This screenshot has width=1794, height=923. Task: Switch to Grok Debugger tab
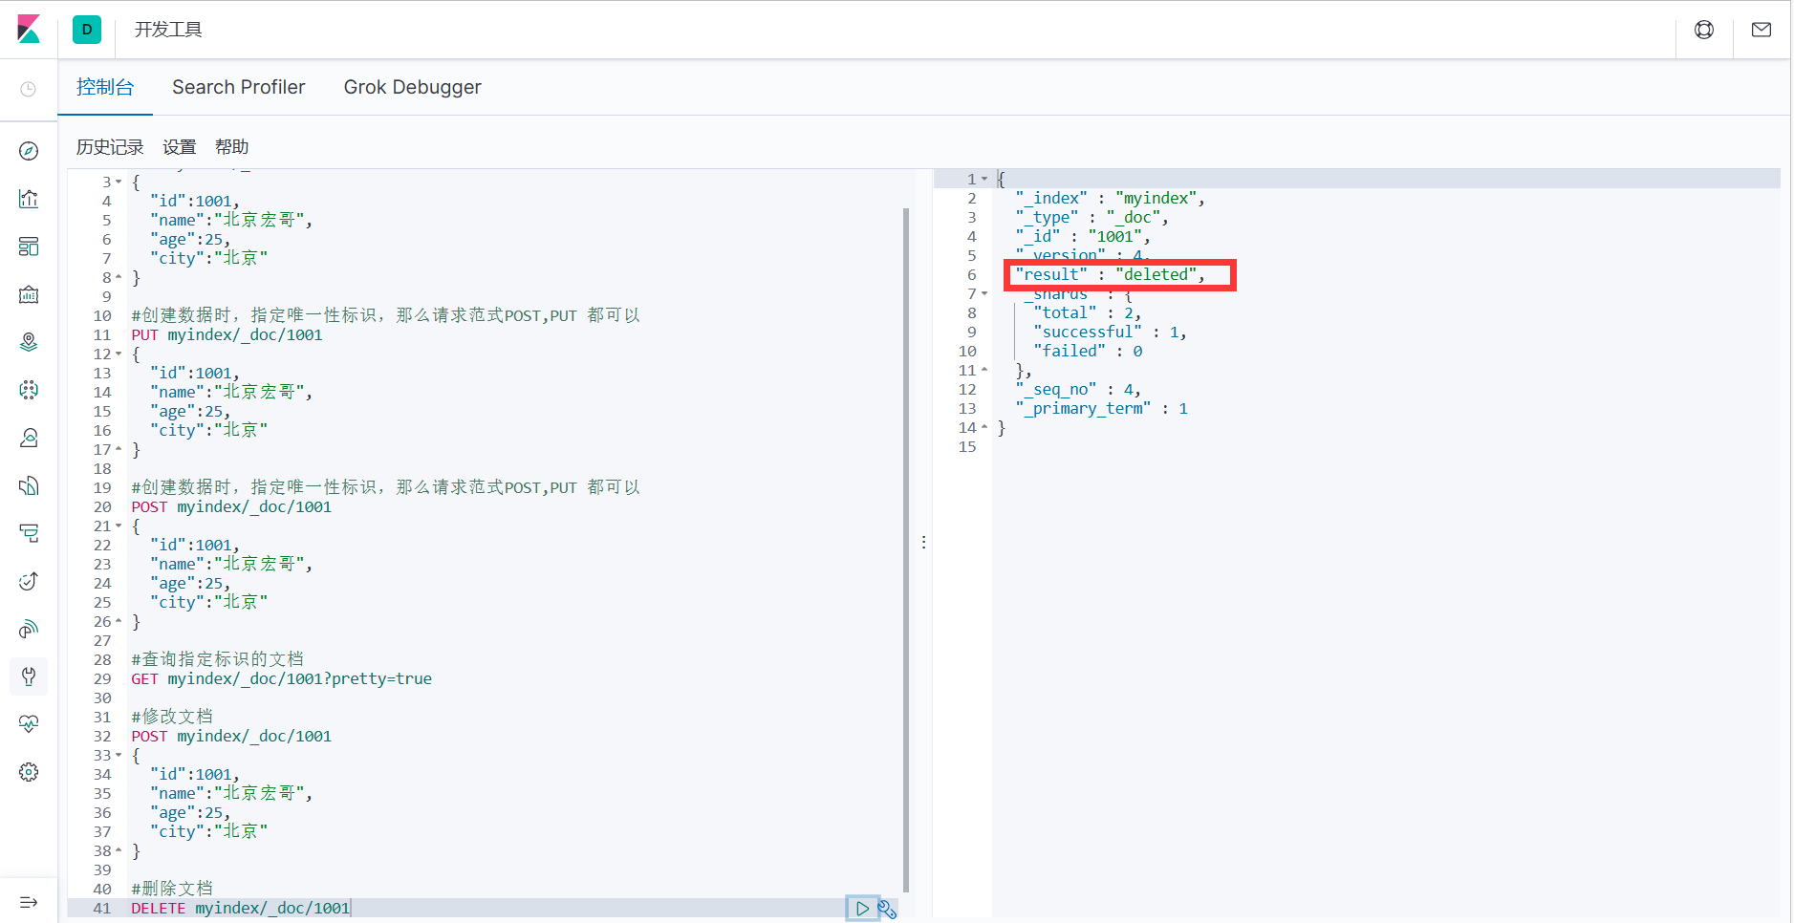(412, 87)
